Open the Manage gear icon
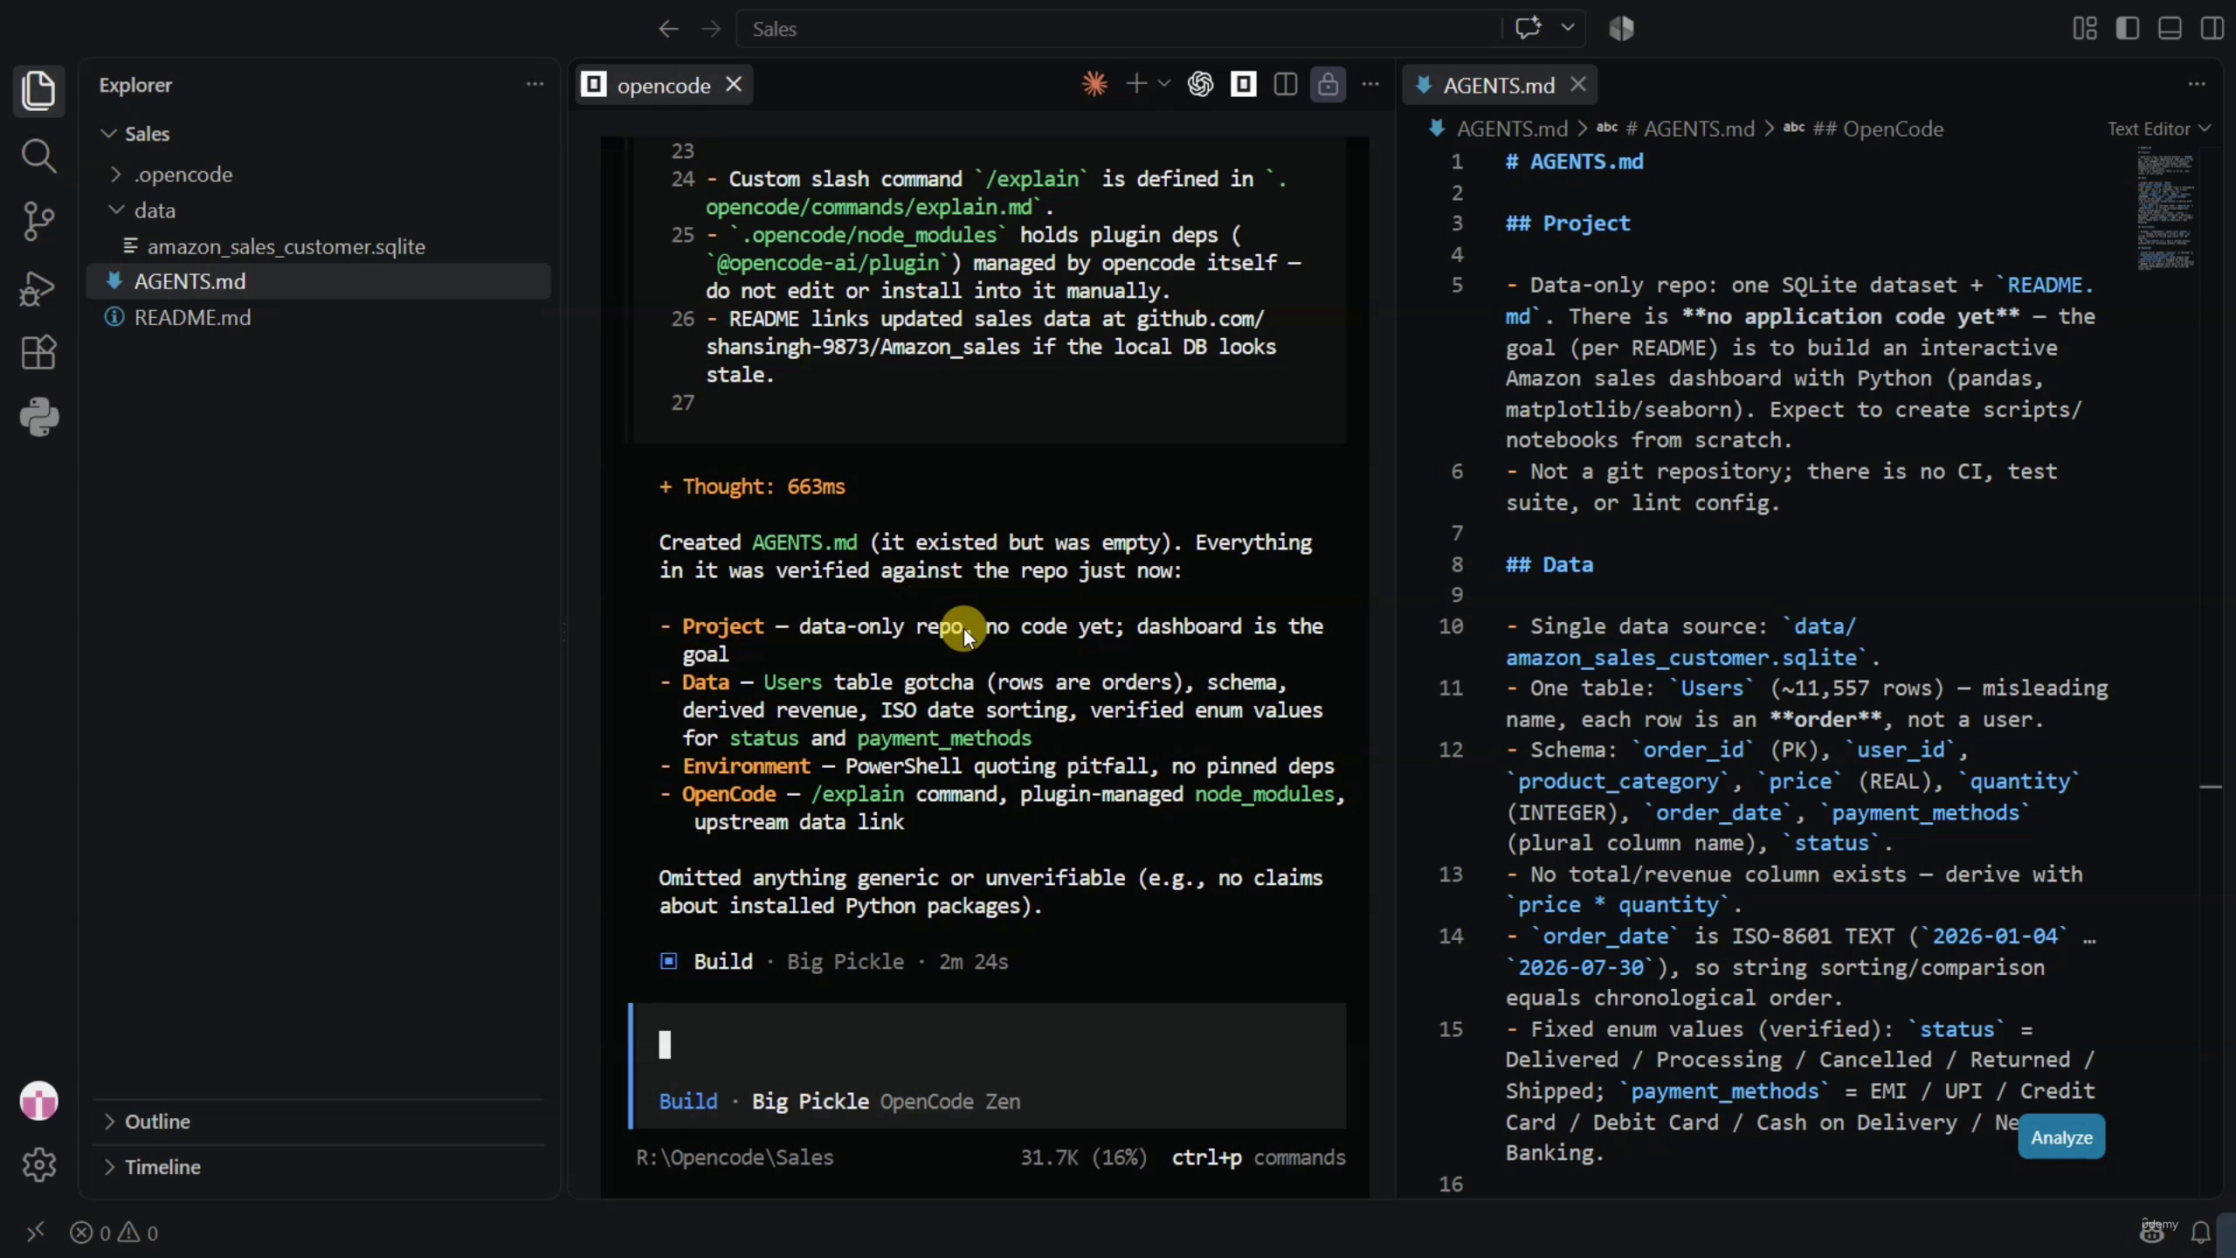 (x=38, y=1165)
